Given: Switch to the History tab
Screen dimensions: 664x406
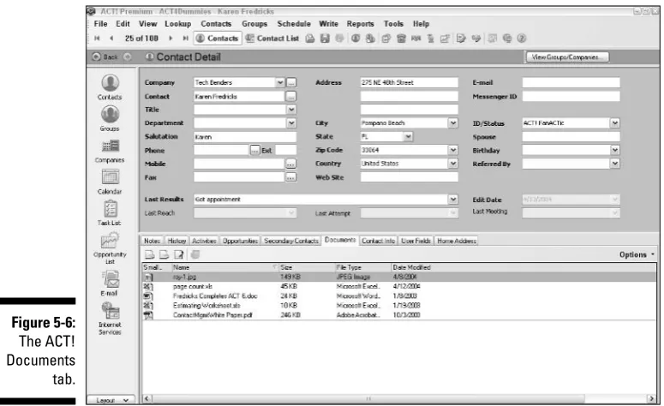Looking at the screenshot, I should point(177,241).
